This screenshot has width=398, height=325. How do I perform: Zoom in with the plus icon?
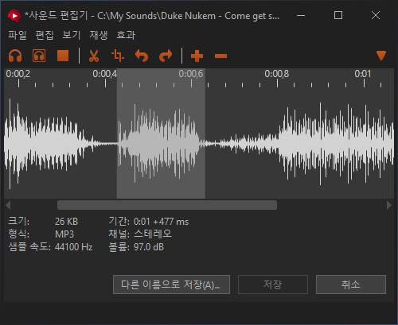click(x=197, y=56)
